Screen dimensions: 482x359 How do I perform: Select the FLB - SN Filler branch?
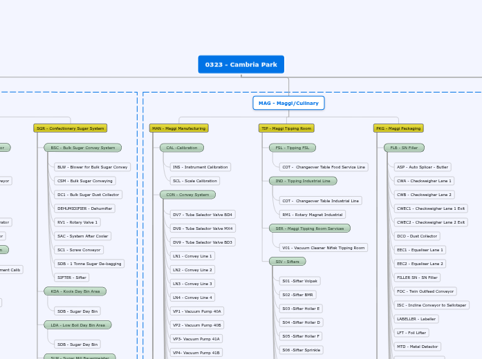click(x=404, y=148)
